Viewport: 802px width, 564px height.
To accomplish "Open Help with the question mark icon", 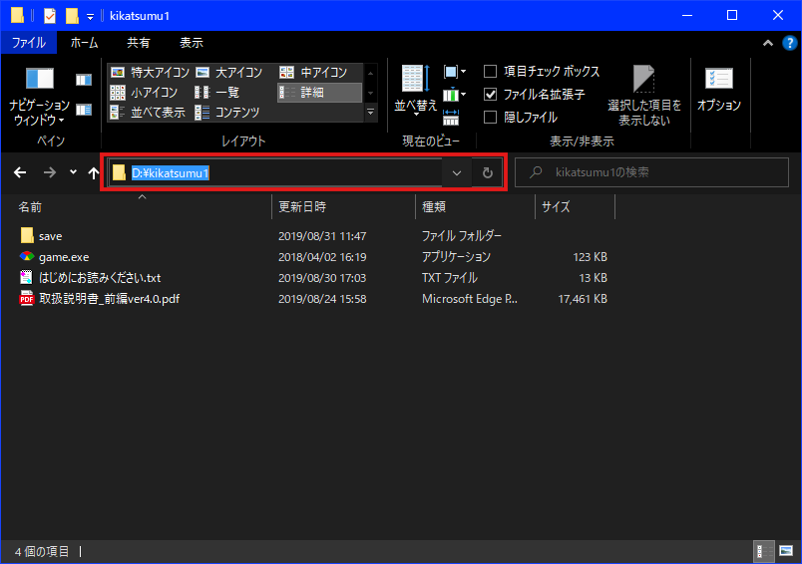I will pos(790,44).
